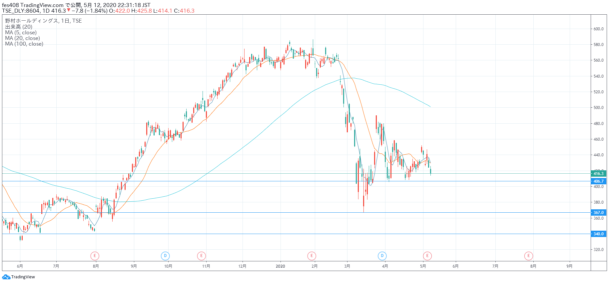The image size is (609, 283).
Task: Select the MA (20, close) indicator label
Action: click(22, 38)
